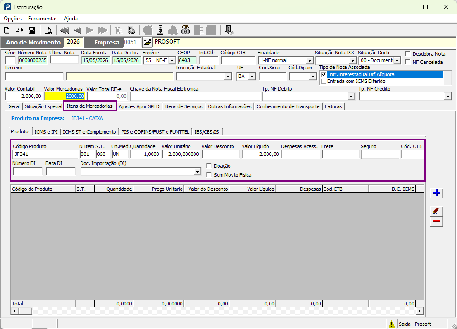Switch to the Conhecimento de Transporte tab
This screenshot has width=457, height=329.
point(288,106)
